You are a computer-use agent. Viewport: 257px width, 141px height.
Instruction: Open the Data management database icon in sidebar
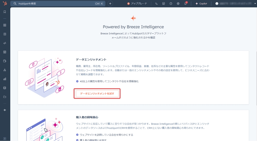point(5,88)
